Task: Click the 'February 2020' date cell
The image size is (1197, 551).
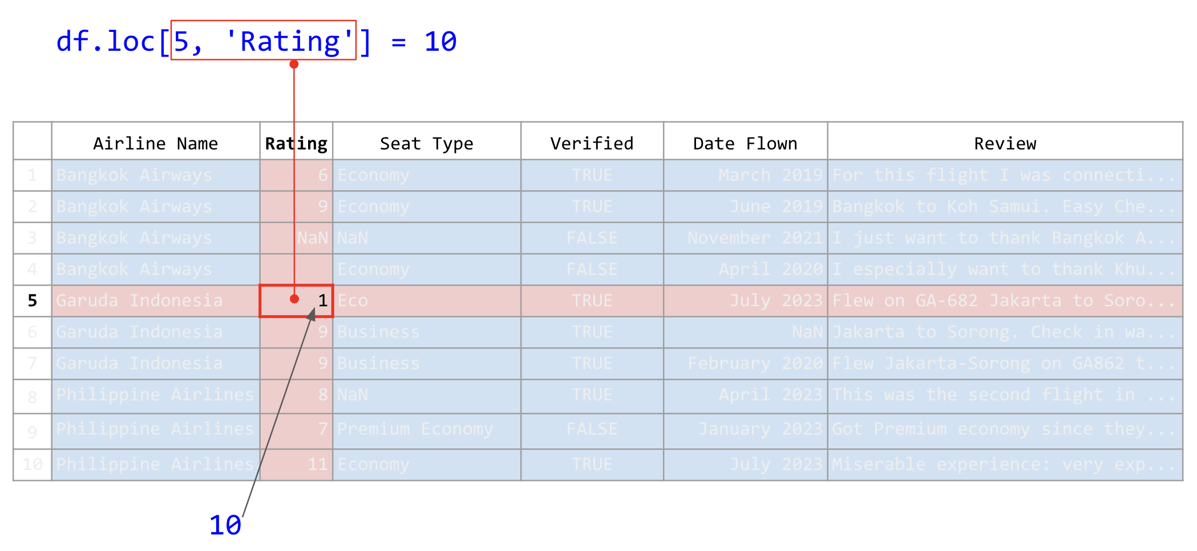Action: 746,363
